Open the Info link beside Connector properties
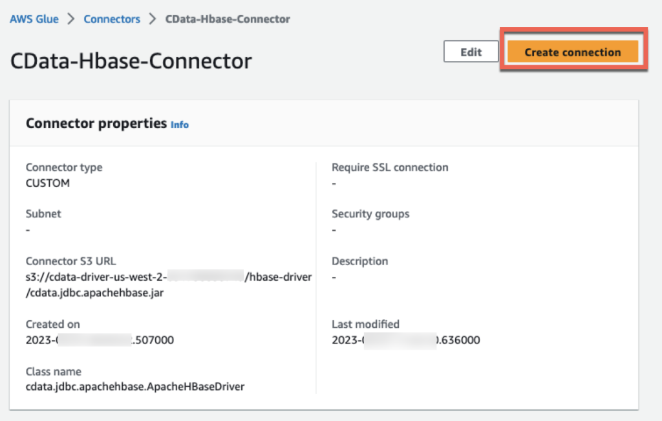The height and width of the screenshot is (421, 662). click(180, 124)
